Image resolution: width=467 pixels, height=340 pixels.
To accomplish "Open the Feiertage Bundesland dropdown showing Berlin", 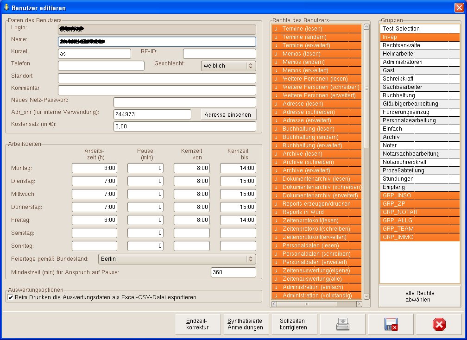I will point(177,259).
